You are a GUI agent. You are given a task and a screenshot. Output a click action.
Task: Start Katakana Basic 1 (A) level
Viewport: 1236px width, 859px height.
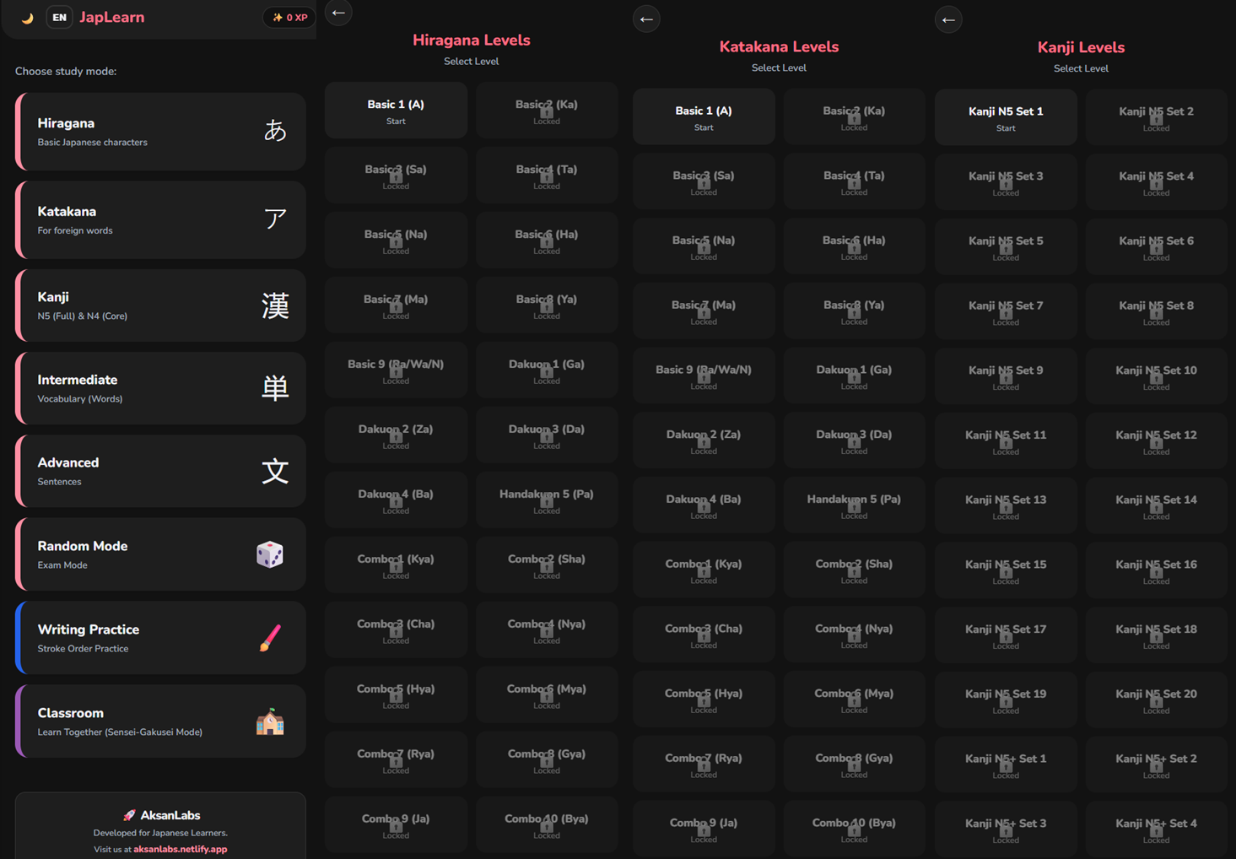click(704, 117)
